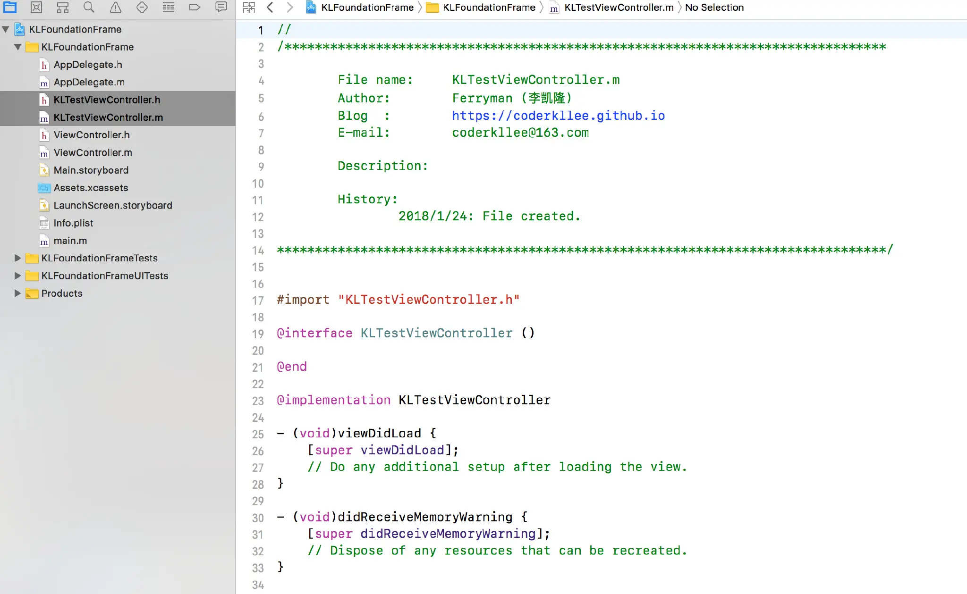This screenshot has height=594, width=967.
Task: Click KLTestViewController.m in the jump bar
Action: (x=619, y=8)
